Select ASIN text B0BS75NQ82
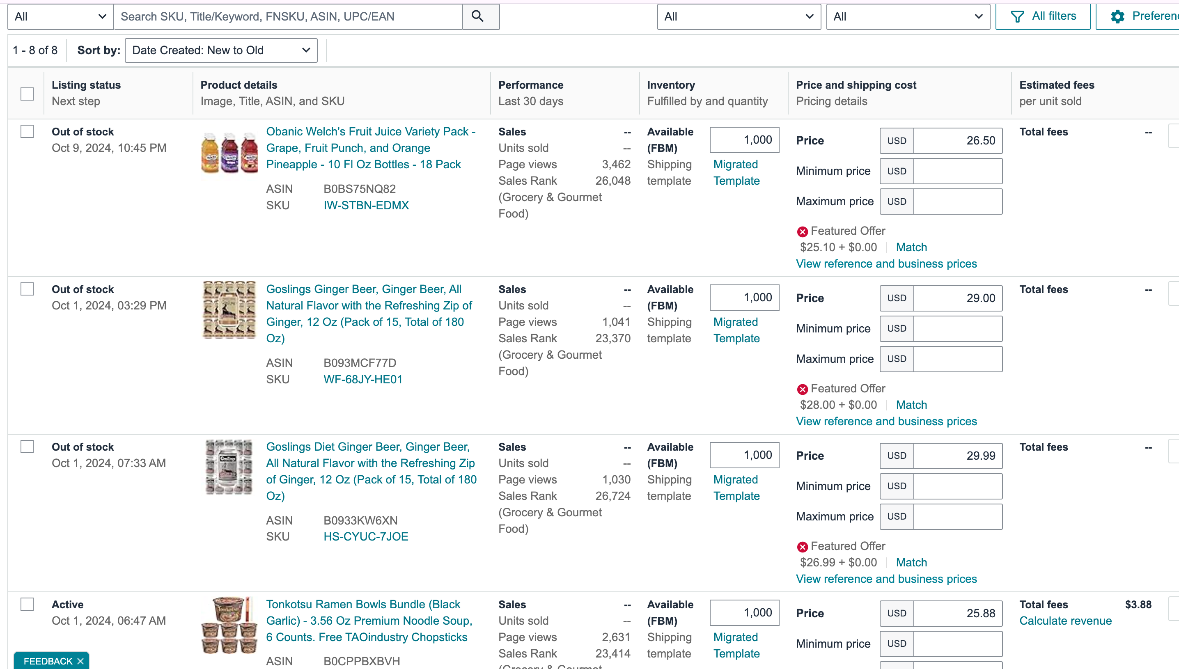1179x669 pixels. [x=360, y=189]
